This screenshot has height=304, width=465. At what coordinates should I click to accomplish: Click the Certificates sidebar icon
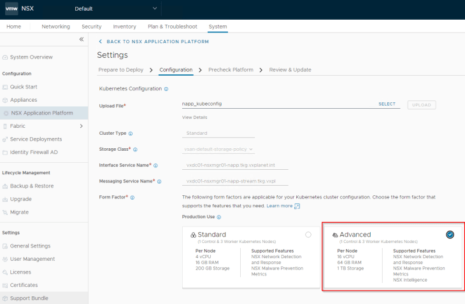[x=5, y=286]
